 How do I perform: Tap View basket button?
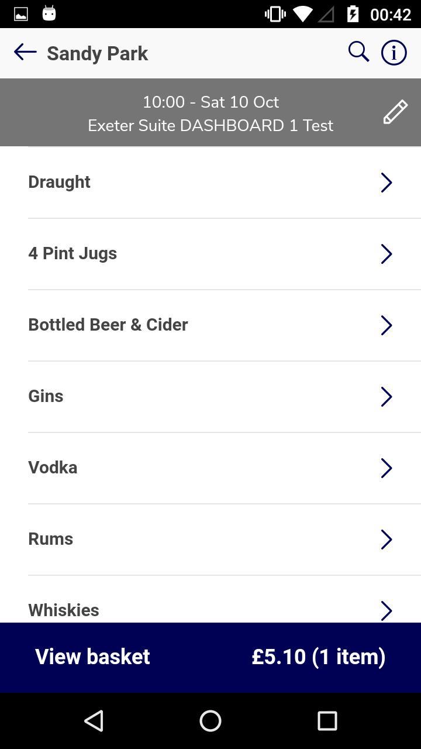click(x=92, y=657)
